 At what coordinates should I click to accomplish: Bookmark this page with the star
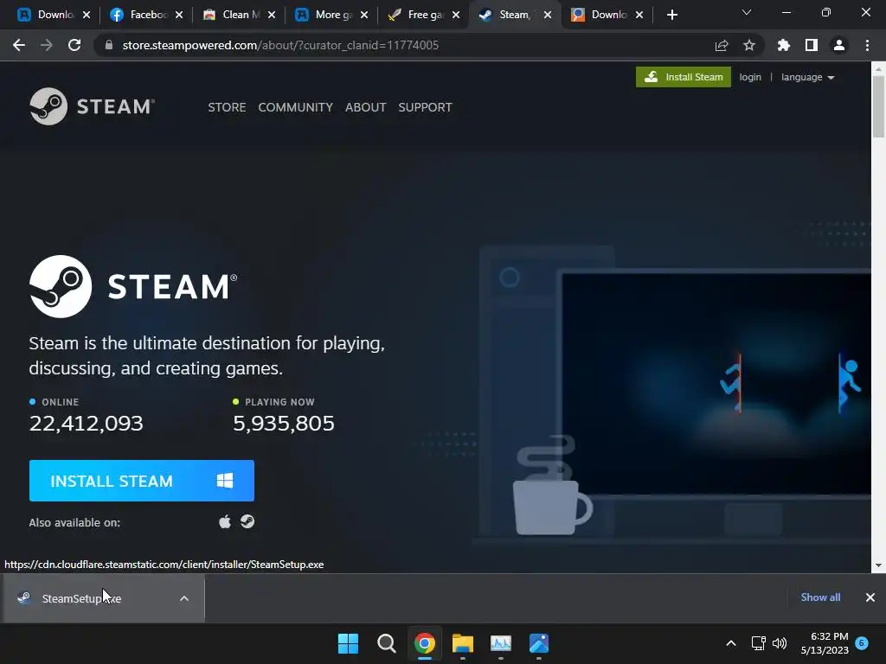[x=749, y=45]
